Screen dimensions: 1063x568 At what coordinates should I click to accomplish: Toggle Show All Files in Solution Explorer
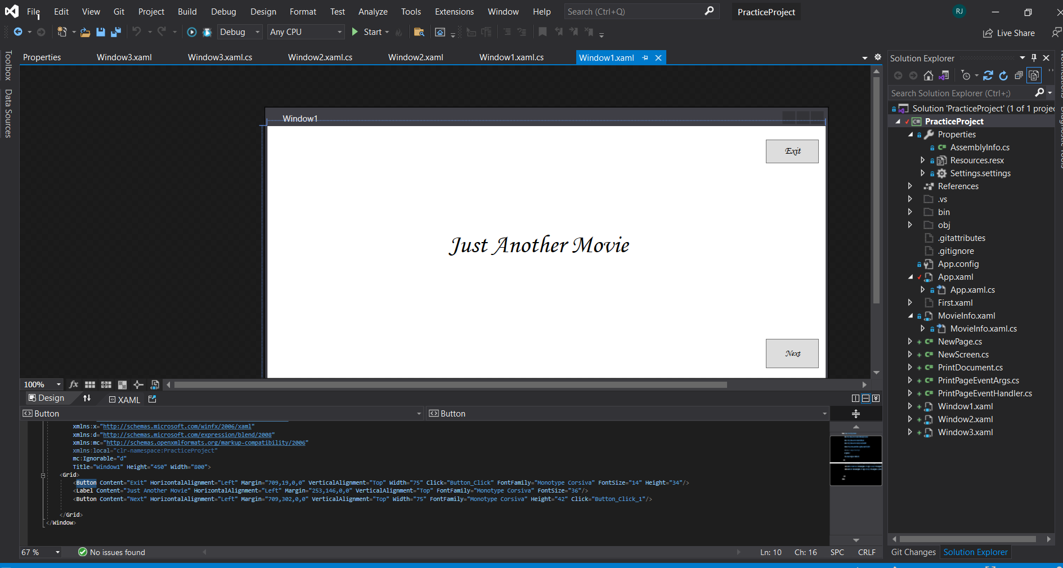(x=1034, y=75)
